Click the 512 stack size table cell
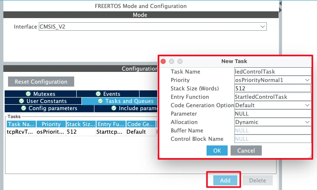Image resolution: width=317 pixels, height=190 pixels. (81, 132)
